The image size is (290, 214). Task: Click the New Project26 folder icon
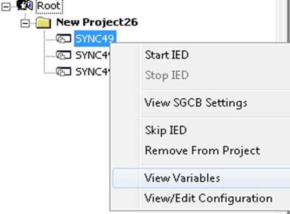(43, 23)
